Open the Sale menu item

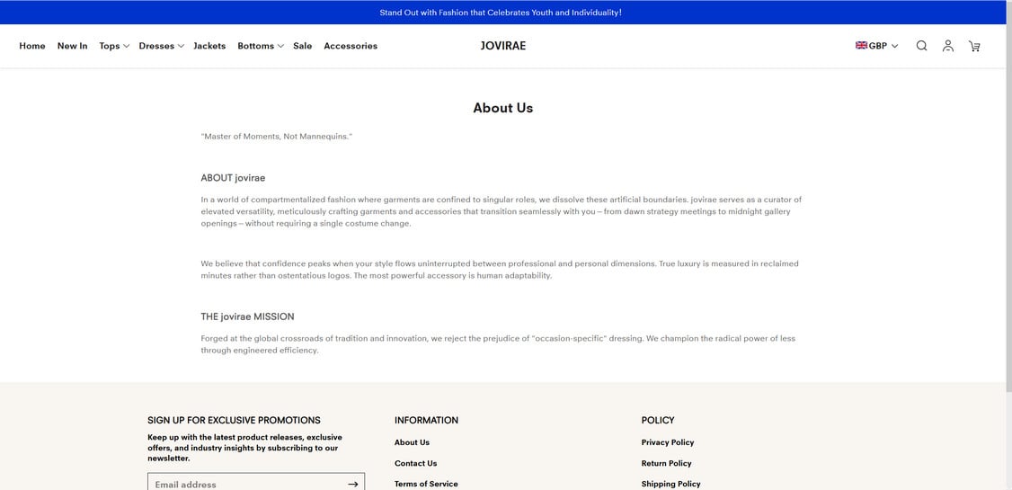302,46
